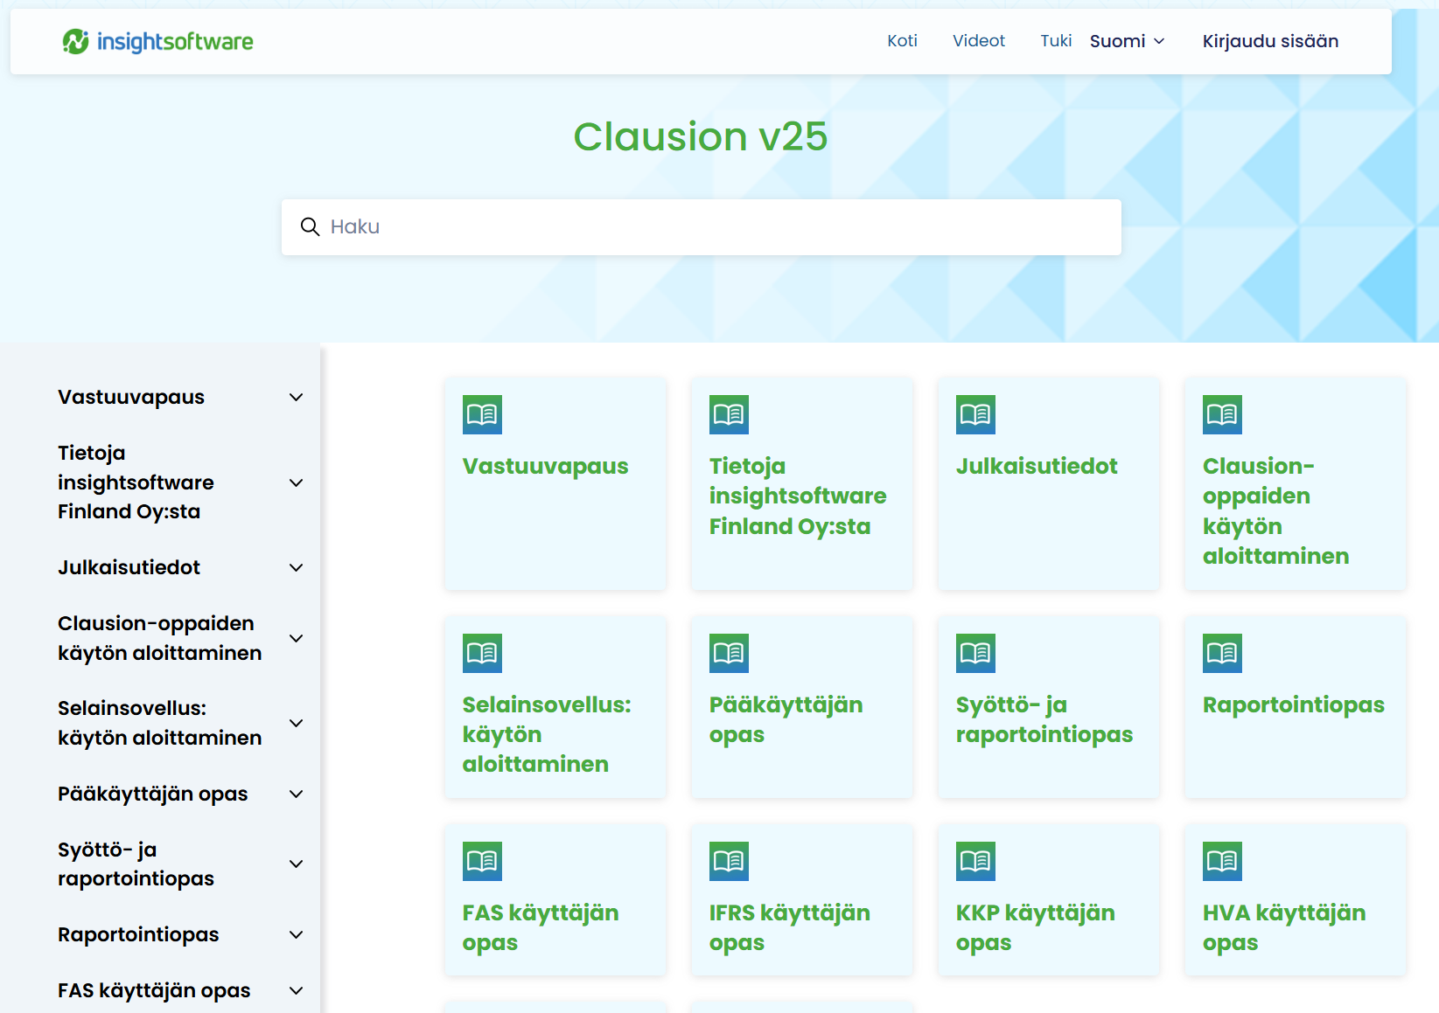This screenshot has height=1013, width=1439.
Task: Open HVA käyttäjän opas card link
Action: pos(1284,927)
